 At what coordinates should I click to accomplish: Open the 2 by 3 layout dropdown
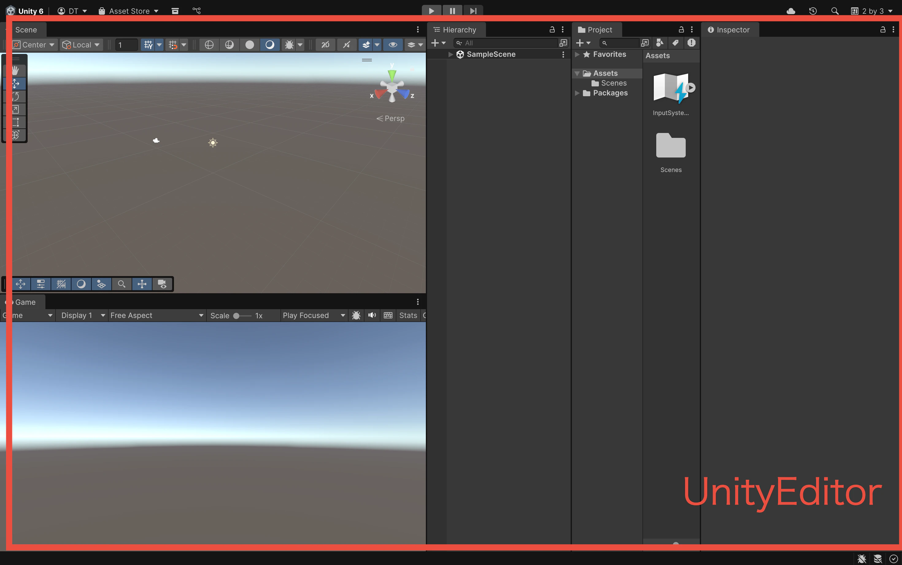click(872, 11)
